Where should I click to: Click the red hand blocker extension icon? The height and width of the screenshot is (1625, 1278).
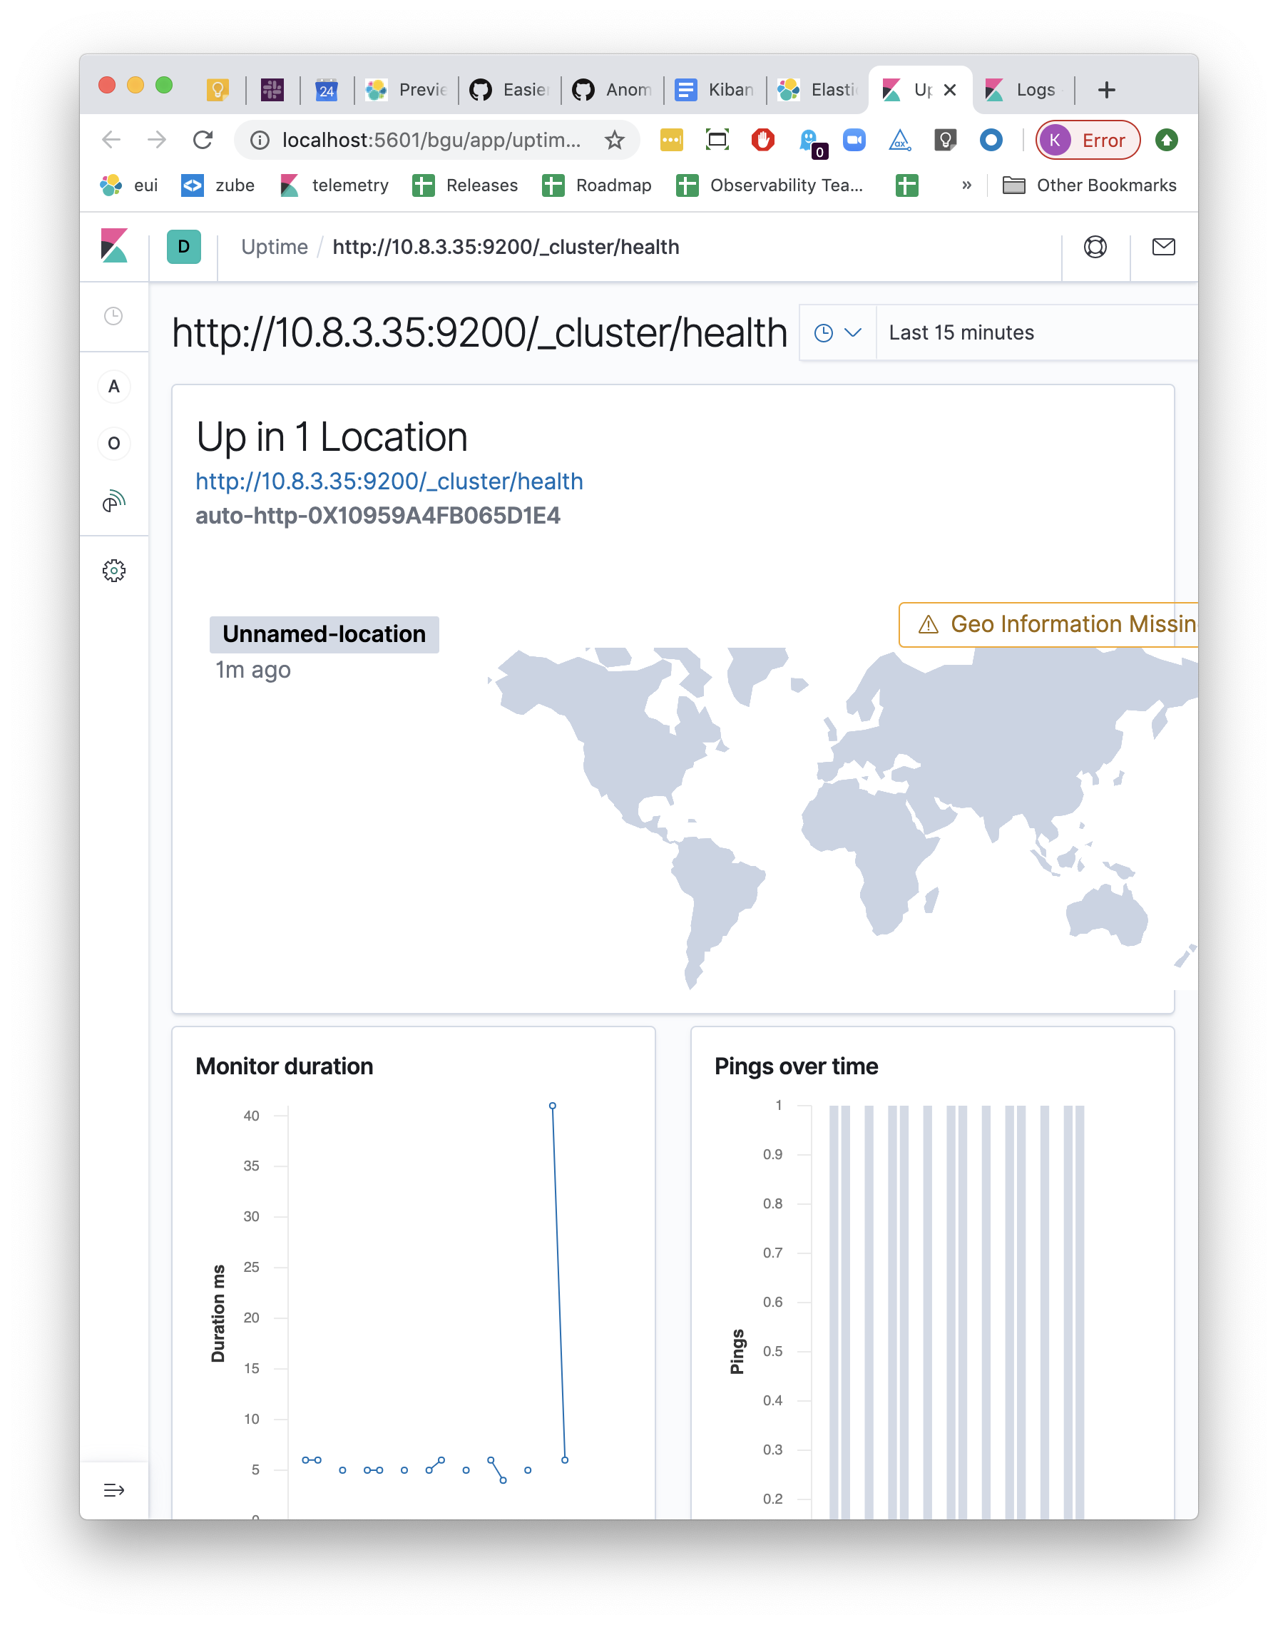pos(762,140)
